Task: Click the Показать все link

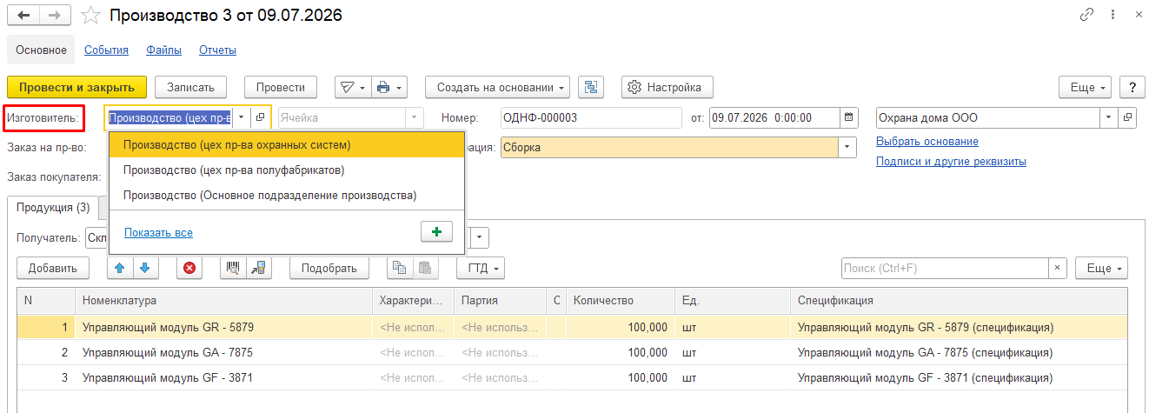Action: pyautogui.click(x=158, y=232)
